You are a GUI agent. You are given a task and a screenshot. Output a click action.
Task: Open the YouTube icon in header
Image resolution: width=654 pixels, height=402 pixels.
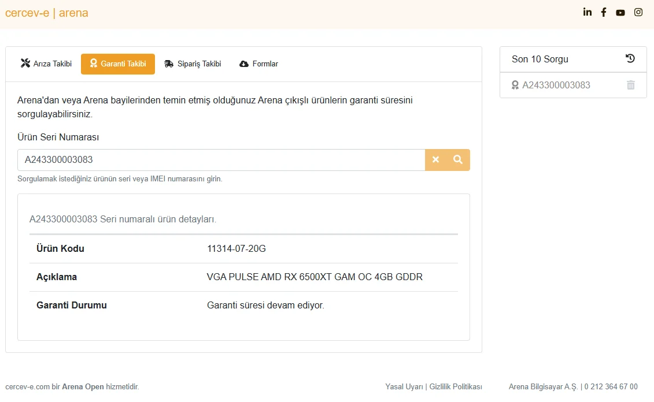point(620,13)
